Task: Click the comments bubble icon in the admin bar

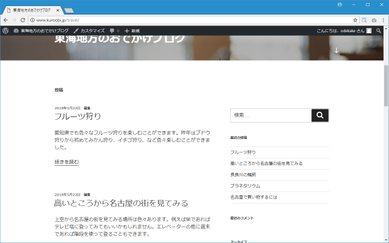Action: pos(112,31)
